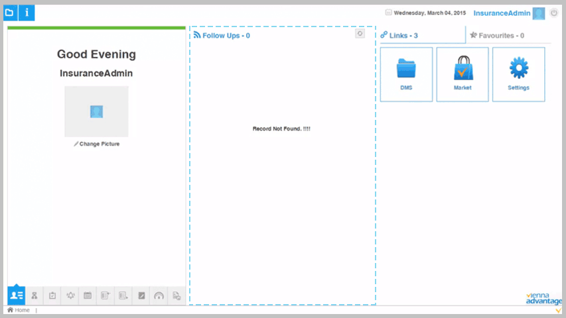
Task: Click the profile picture placeholder thumbnail
Action: pyautogui.click(x=96, y=111)
